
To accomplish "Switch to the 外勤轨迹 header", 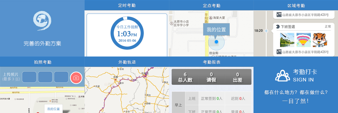I will click(127, 62).
